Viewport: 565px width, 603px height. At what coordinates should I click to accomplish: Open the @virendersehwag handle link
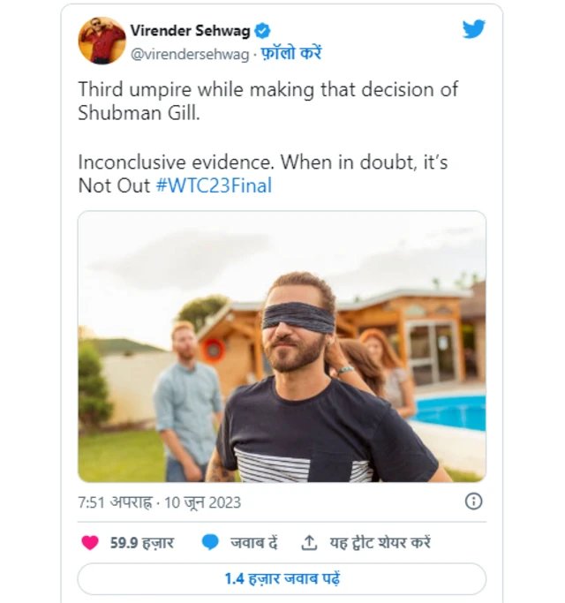pos(189,53)
